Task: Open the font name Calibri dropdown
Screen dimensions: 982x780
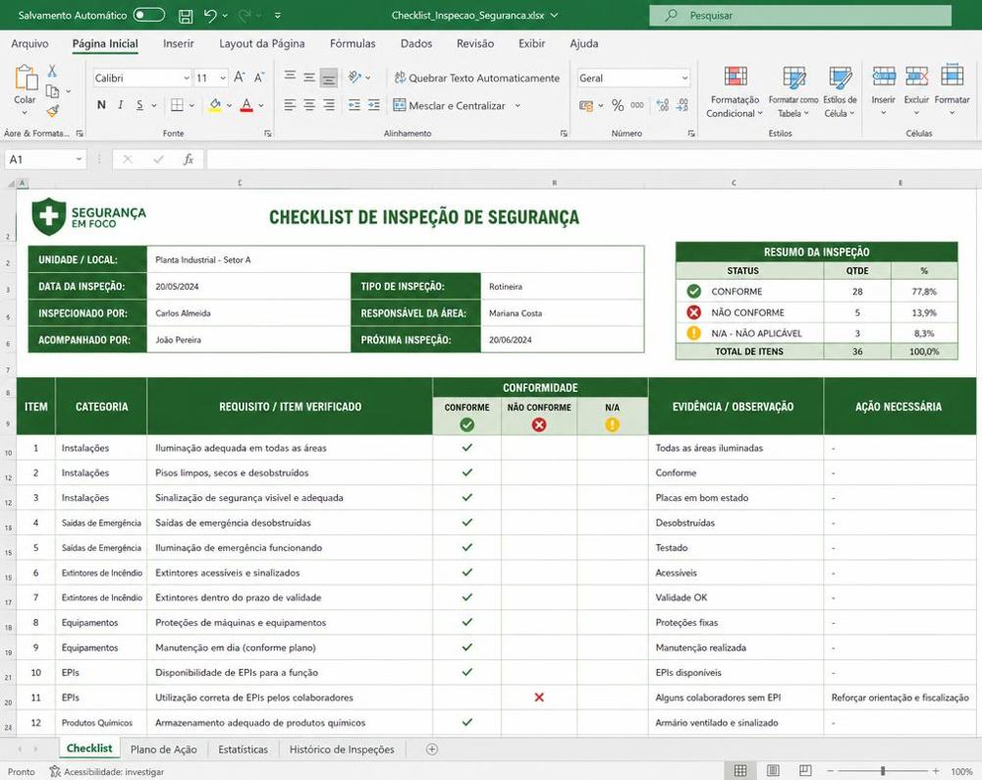Action: click(186, 79)
